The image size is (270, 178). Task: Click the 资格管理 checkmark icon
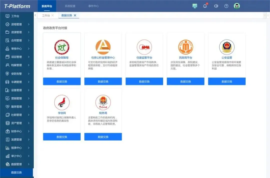7,24
